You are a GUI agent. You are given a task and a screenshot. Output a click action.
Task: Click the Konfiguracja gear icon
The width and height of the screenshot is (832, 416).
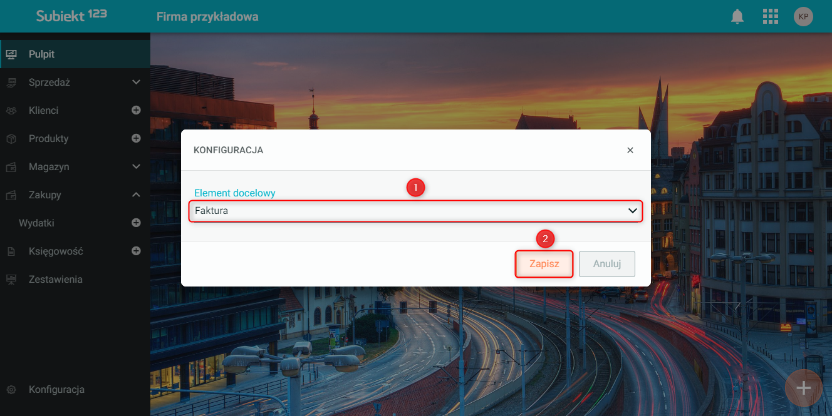coord(11,390)
